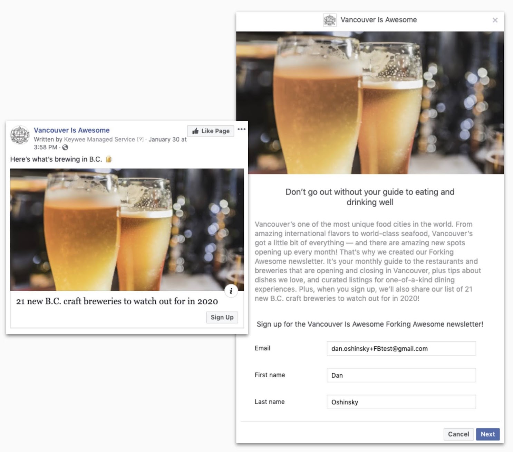Click the text "Here's what's brewing in B.C."
Image resolution: width=513 pixels, height=452 pixels.
(x=56, y=159)
